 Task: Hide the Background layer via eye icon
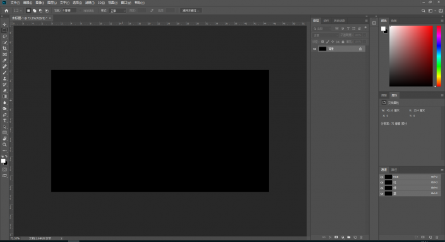coord(314,49)
